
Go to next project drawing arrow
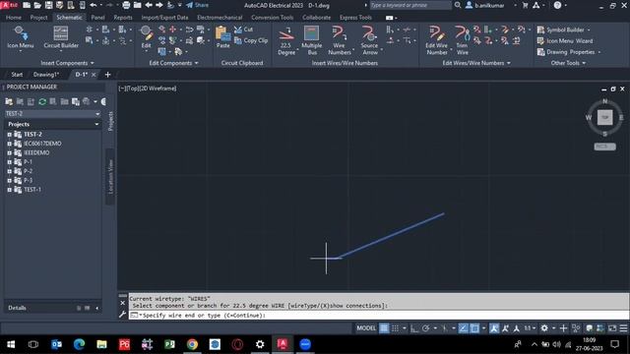coord(159,5)
